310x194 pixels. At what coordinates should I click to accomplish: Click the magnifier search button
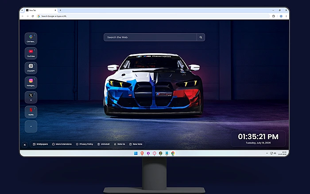coord(201,37)
